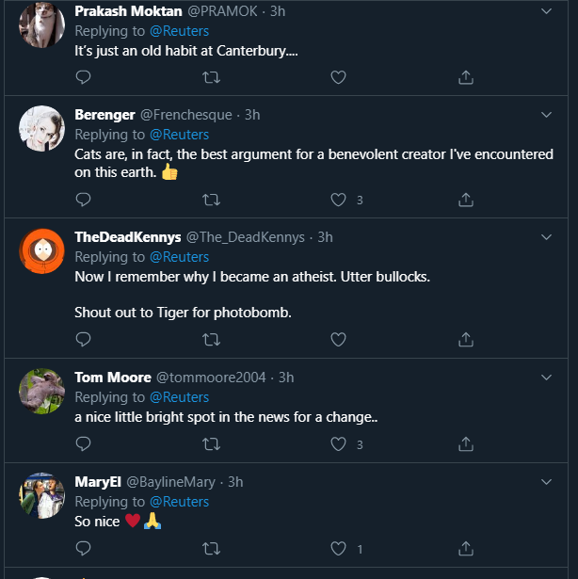
Task: Share Tom Moore's tweet
Action: (465, 444)
